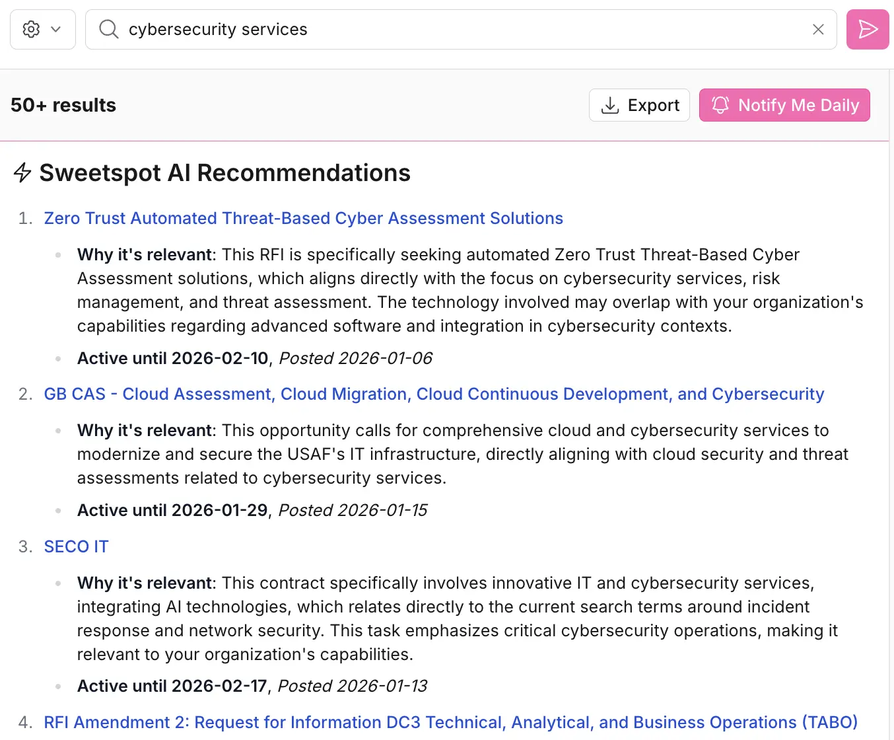Viewport: 894px width, 740px height.
Task: Expand the chevron beside the settings gear
Action: pyautogui.click(x=54, y=29)
